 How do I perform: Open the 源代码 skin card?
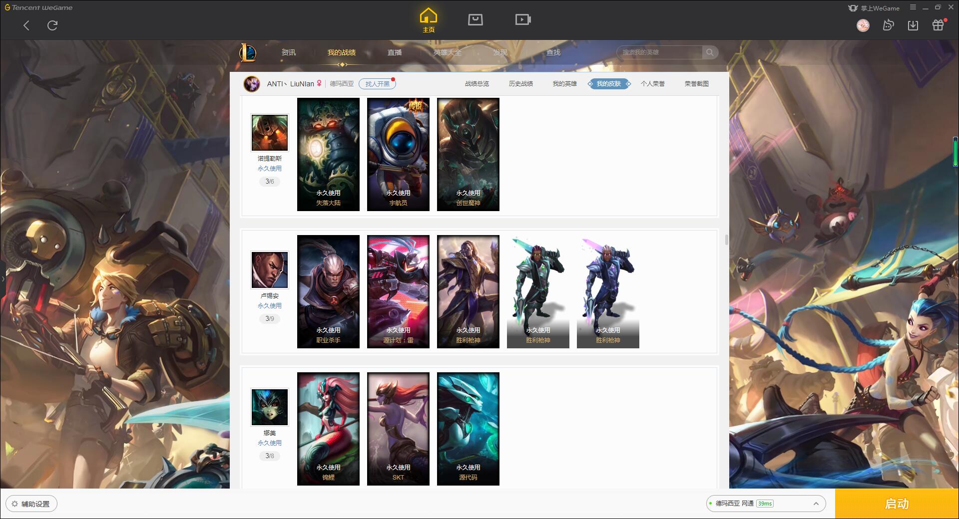coord(468,429)
